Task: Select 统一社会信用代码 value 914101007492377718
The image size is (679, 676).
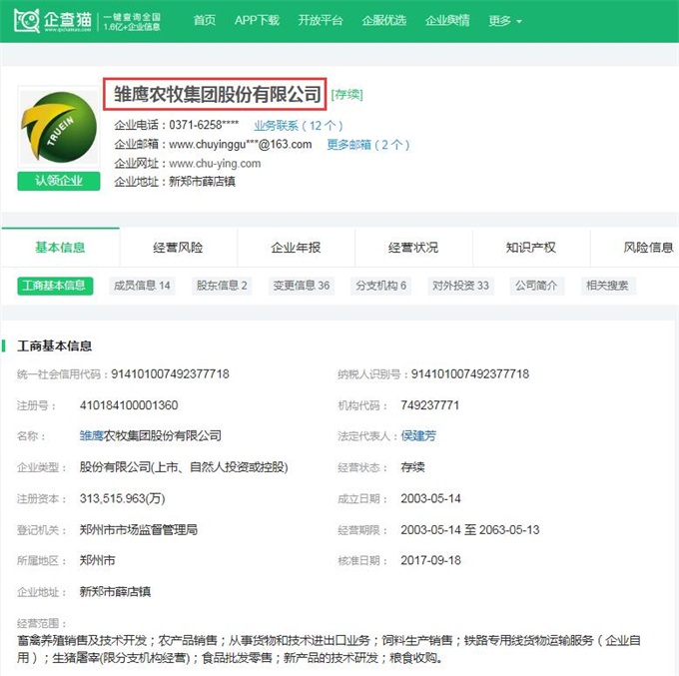Action: [170, 373]
